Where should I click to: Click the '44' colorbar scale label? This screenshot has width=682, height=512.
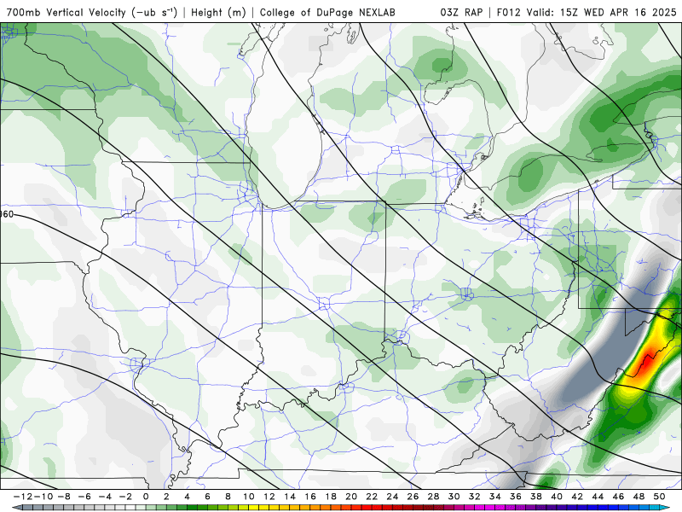tap(598, 497)
